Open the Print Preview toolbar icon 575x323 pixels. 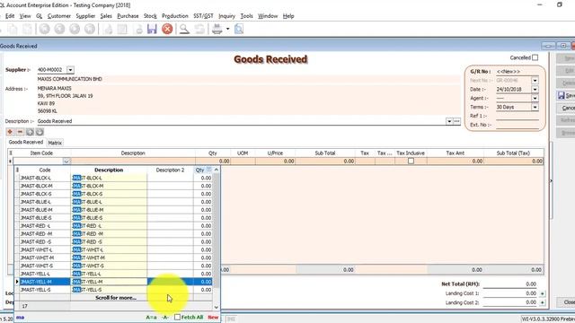click(239, 29)
